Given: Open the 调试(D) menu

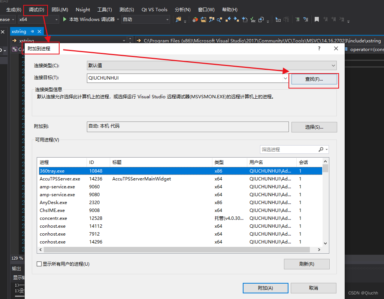Looking at the screenshot, I should click(x=36, y=9).
